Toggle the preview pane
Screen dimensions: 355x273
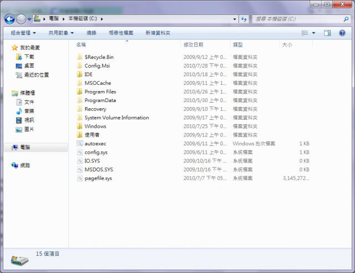[x=327, y=33]
